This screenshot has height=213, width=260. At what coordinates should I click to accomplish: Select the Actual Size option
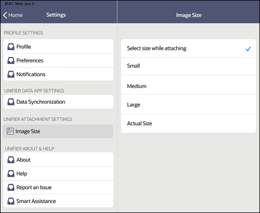(x=188, y=123)
